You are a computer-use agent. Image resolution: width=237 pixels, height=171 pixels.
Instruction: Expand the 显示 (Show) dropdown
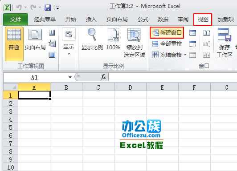tap(69, 41)
